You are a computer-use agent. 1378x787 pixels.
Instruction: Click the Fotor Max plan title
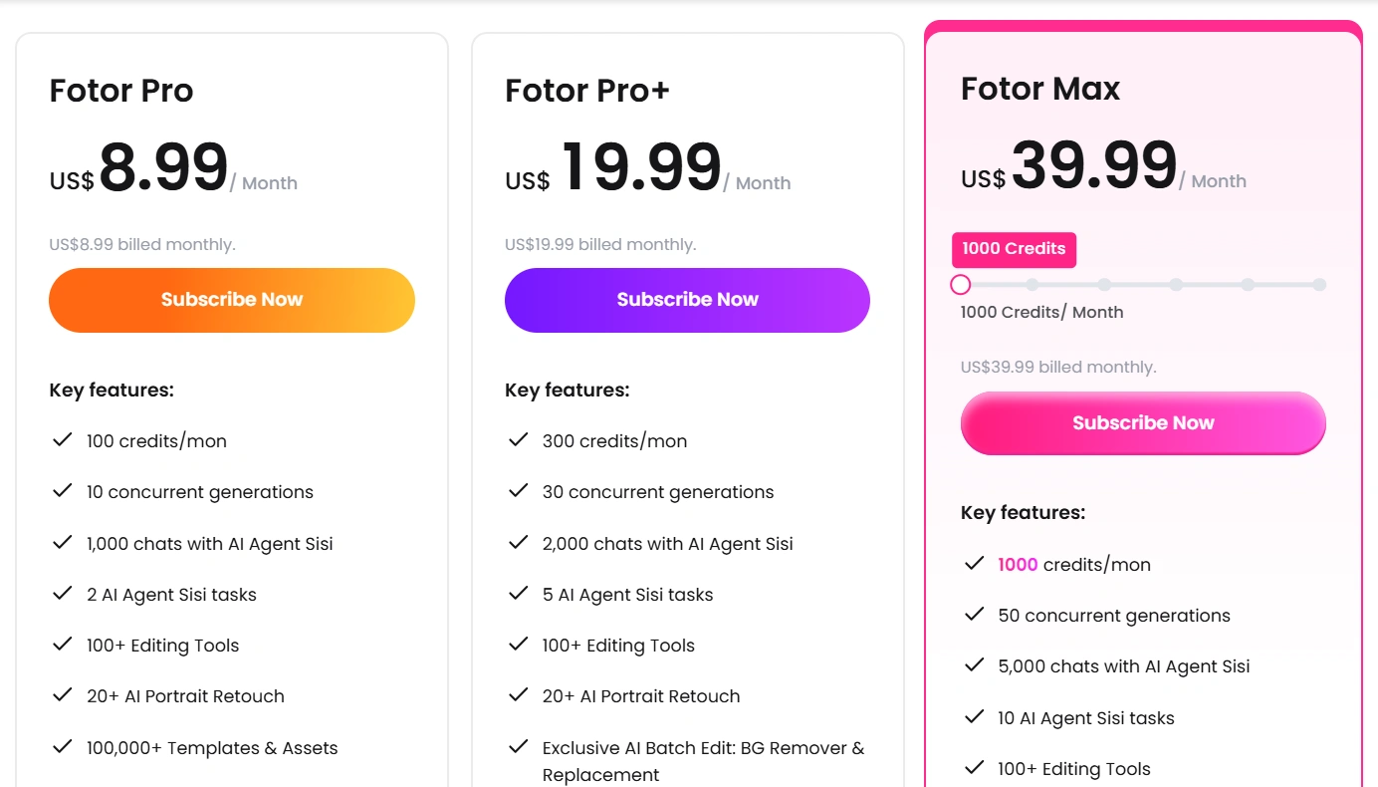click(1040, 89)
